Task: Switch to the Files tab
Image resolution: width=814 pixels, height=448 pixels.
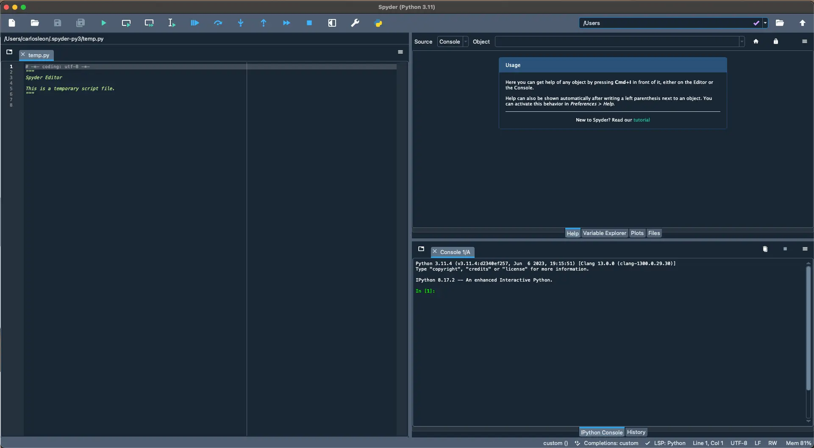Action: [x=654, y=233]
